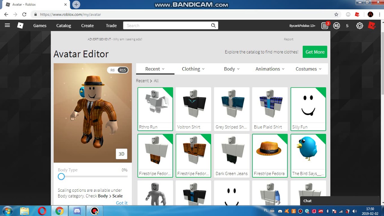This screenshot has width=384, height=216.
Task: Expand the Animations dropdown tab
Action: [270, 69]
